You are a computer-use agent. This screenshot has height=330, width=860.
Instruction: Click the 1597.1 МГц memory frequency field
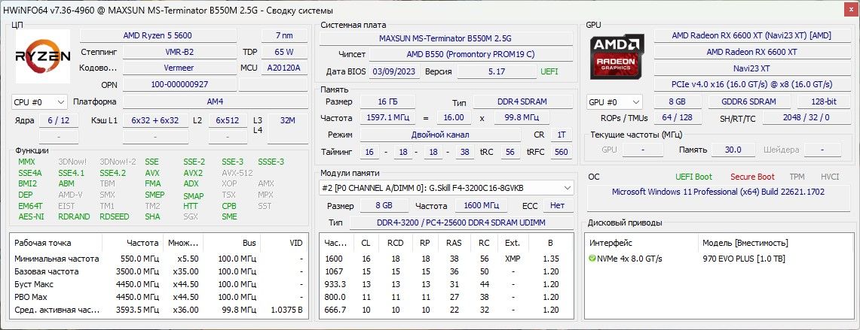[387, 118]
